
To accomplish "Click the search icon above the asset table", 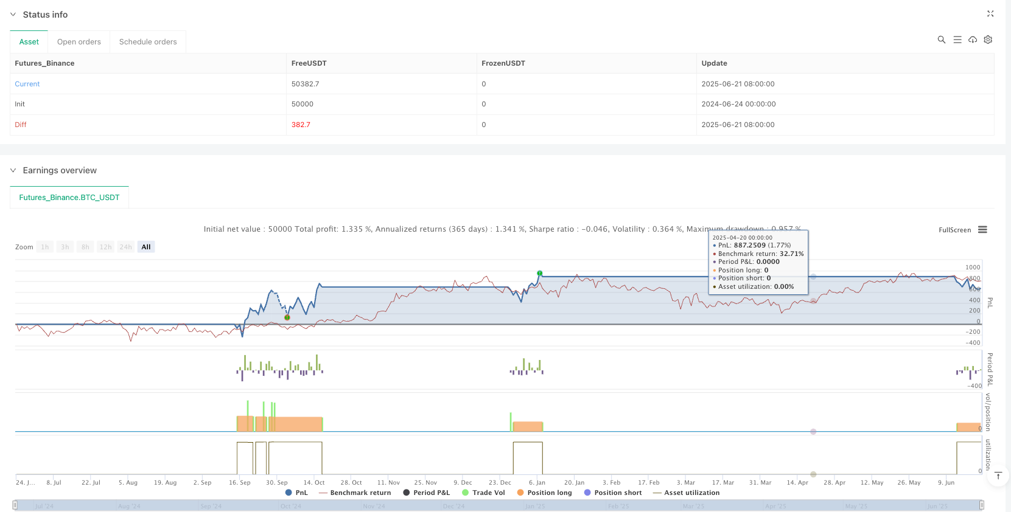I will coord(941,40).
